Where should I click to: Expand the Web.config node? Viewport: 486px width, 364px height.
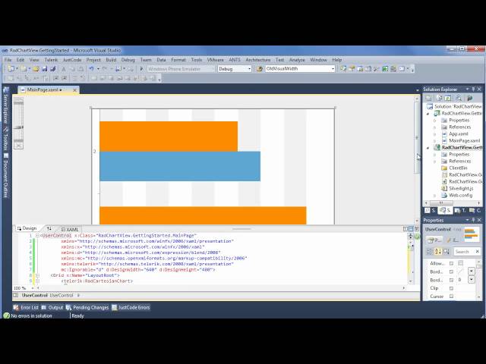coord(434,196)
